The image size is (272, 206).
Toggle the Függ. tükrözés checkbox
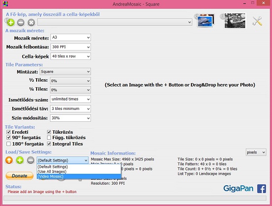[x=49, y=138]
